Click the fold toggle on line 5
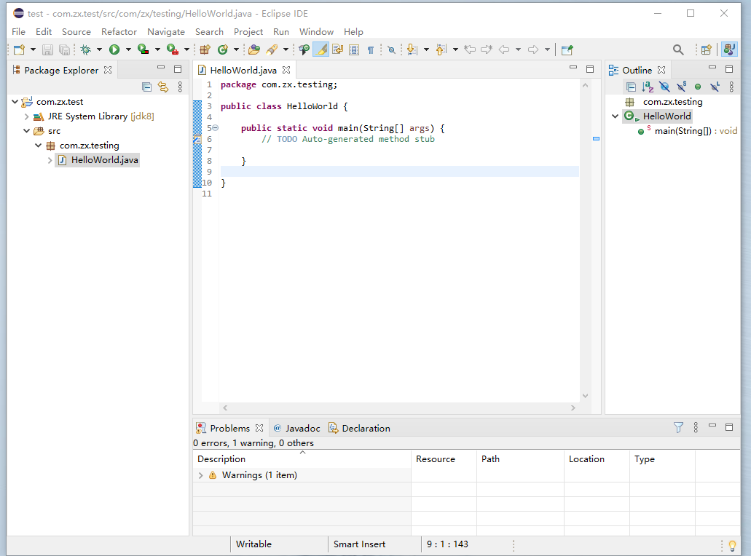This screenshot has height=556, width=751. coord(216,128)
